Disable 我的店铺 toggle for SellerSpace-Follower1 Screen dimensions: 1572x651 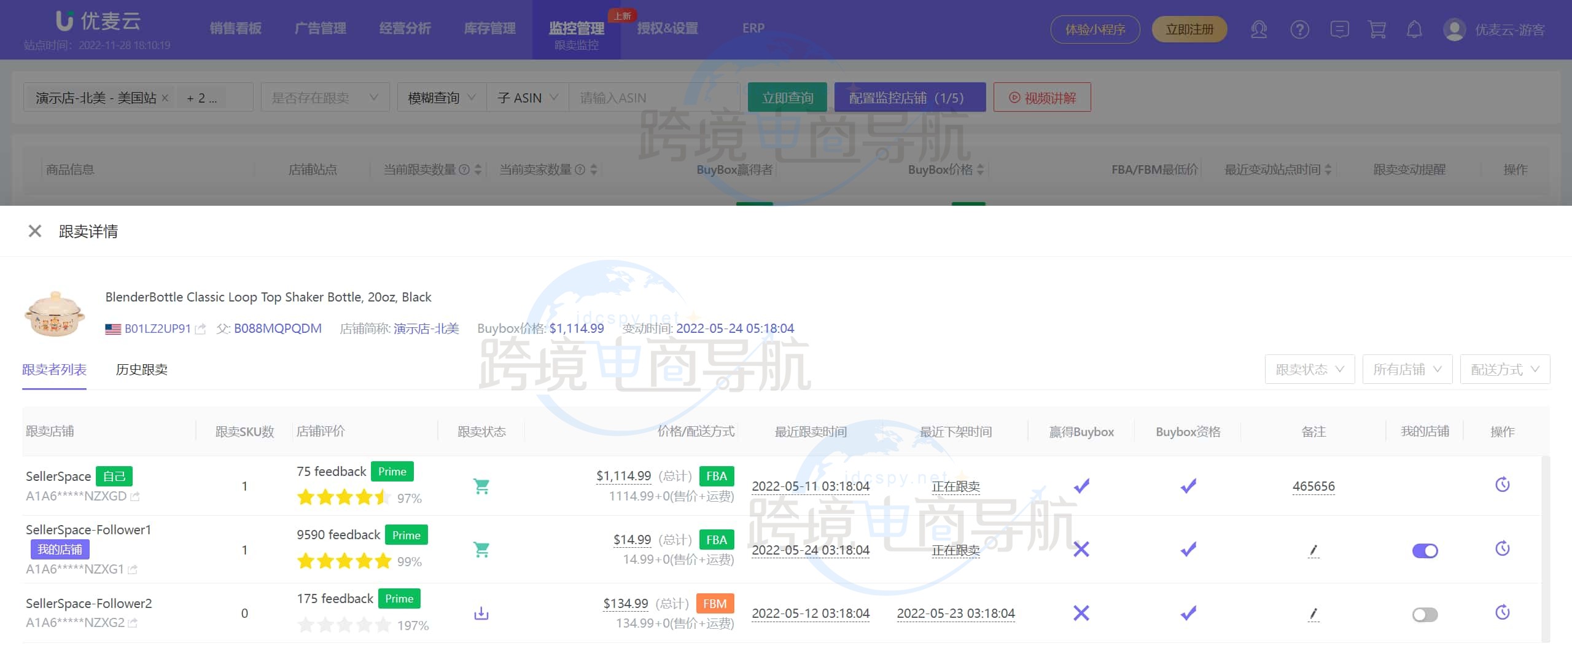[x=1425, y=551]
